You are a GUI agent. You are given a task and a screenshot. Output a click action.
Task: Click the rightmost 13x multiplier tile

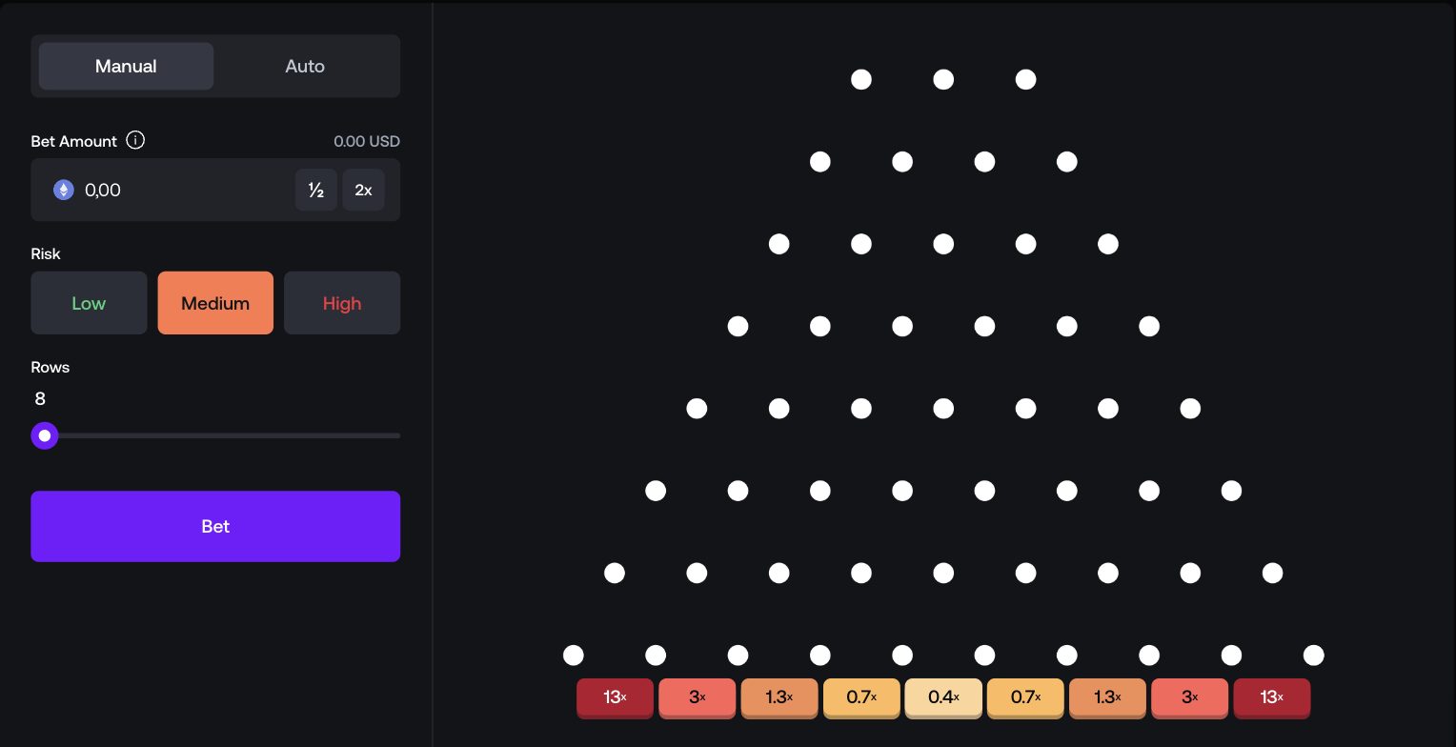click(x=1271, y=697)
